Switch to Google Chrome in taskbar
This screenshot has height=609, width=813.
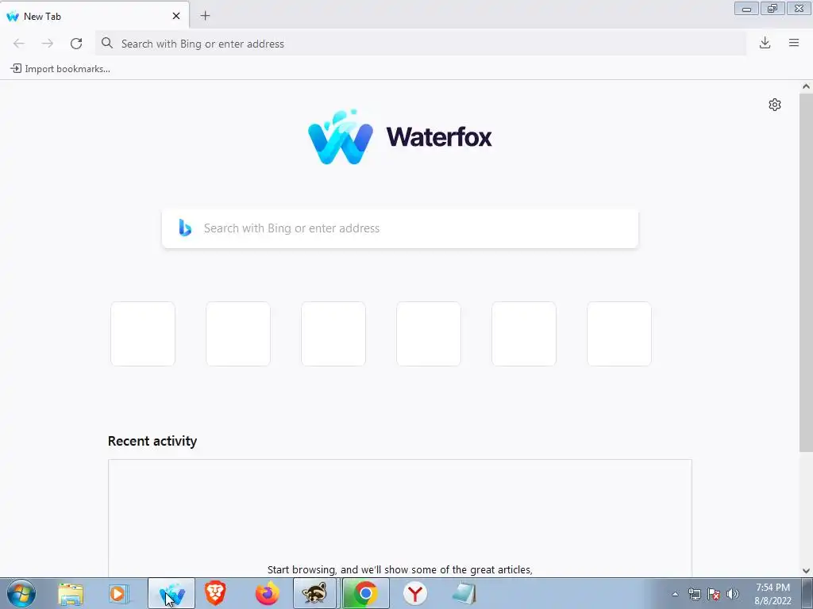[x=365, y=593]
